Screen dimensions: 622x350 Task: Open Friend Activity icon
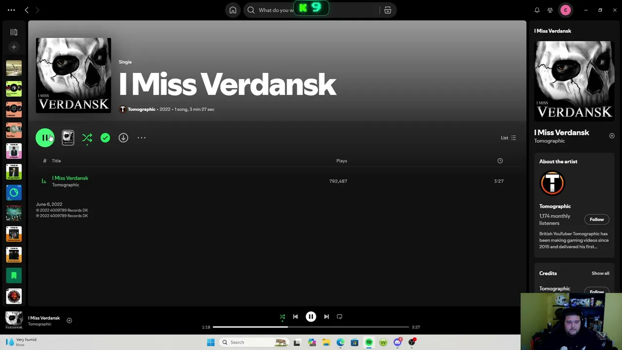pos(550,10)
